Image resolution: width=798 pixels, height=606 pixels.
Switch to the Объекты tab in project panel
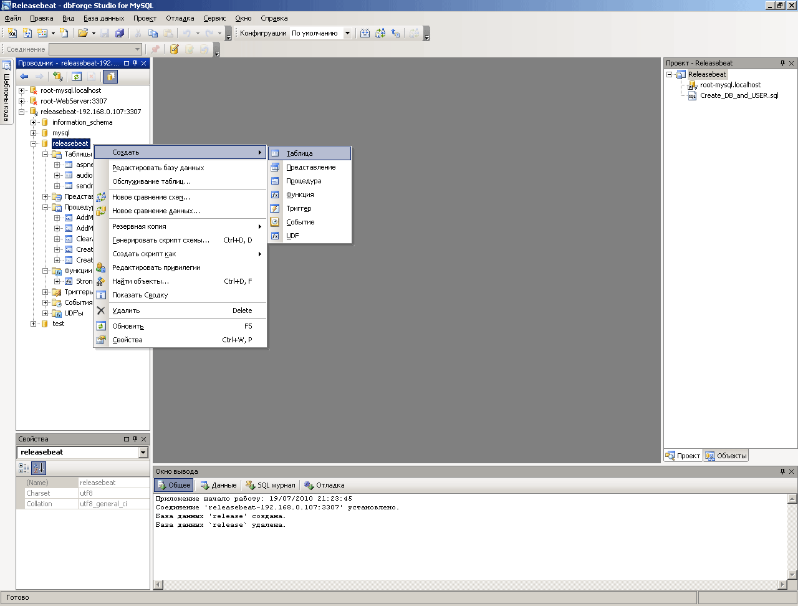[x=726, y=456]
